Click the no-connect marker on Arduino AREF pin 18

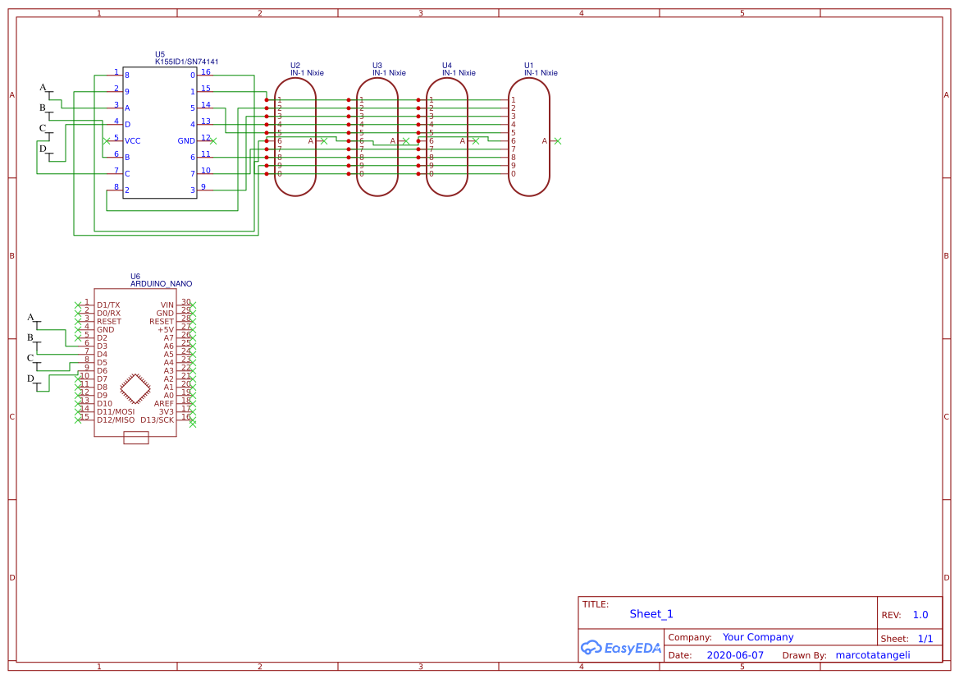coord(191,401)
